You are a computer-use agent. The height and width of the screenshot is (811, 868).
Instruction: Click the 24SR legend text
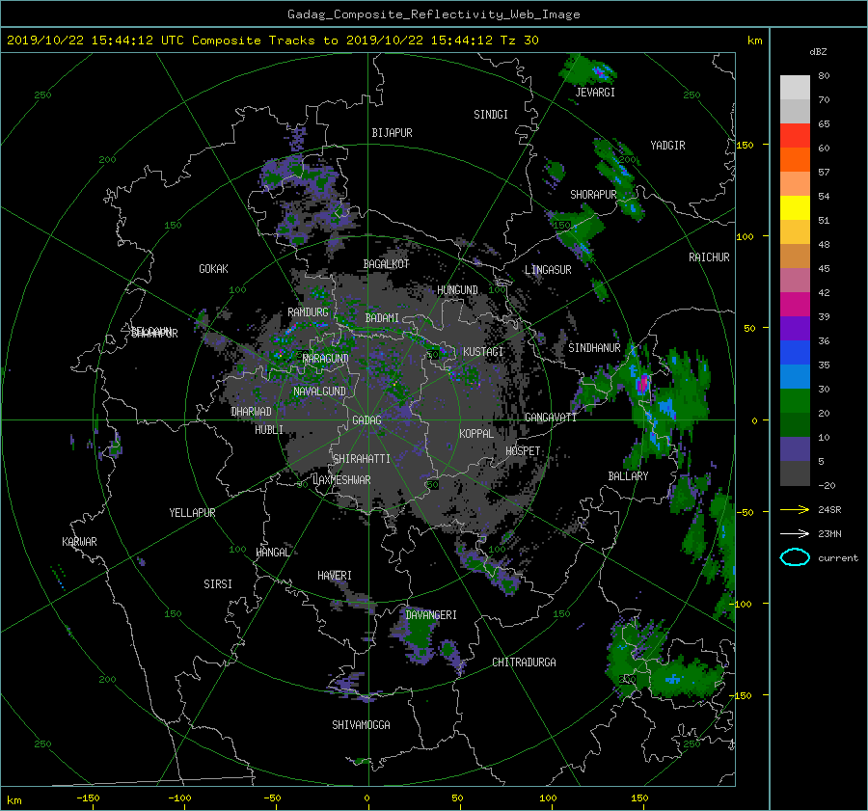point(829,509)
